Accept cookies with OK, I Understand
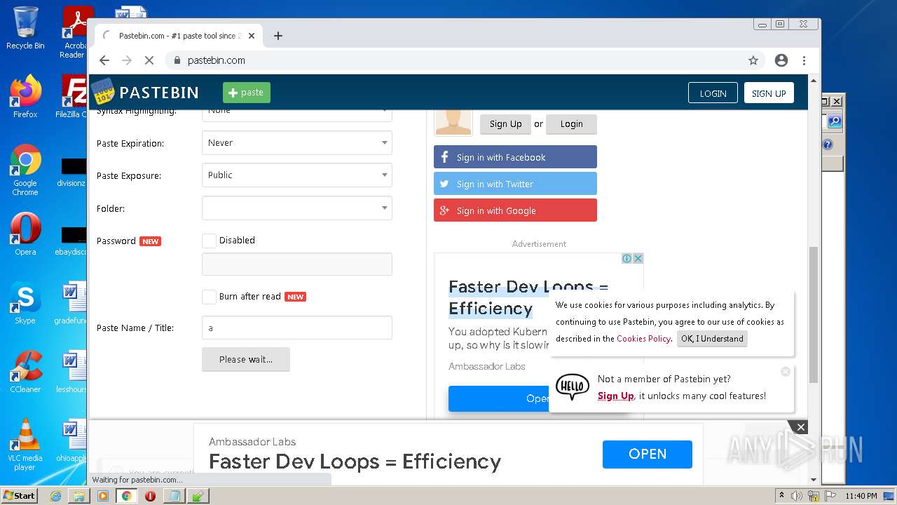 click(x=712, y=339)
